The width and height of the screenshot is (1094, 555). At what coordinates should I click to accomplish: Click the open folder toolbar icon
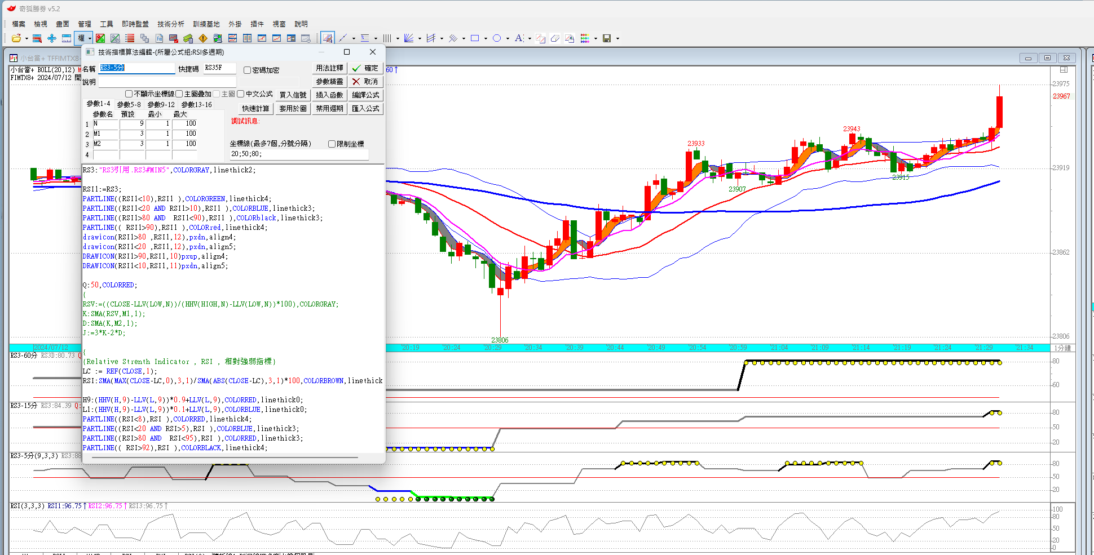click(16, 38)
